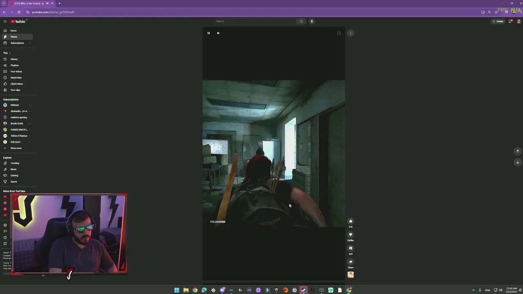Open Trending under Explore
This screenshot has height=294, width=523.
point(16,163)
